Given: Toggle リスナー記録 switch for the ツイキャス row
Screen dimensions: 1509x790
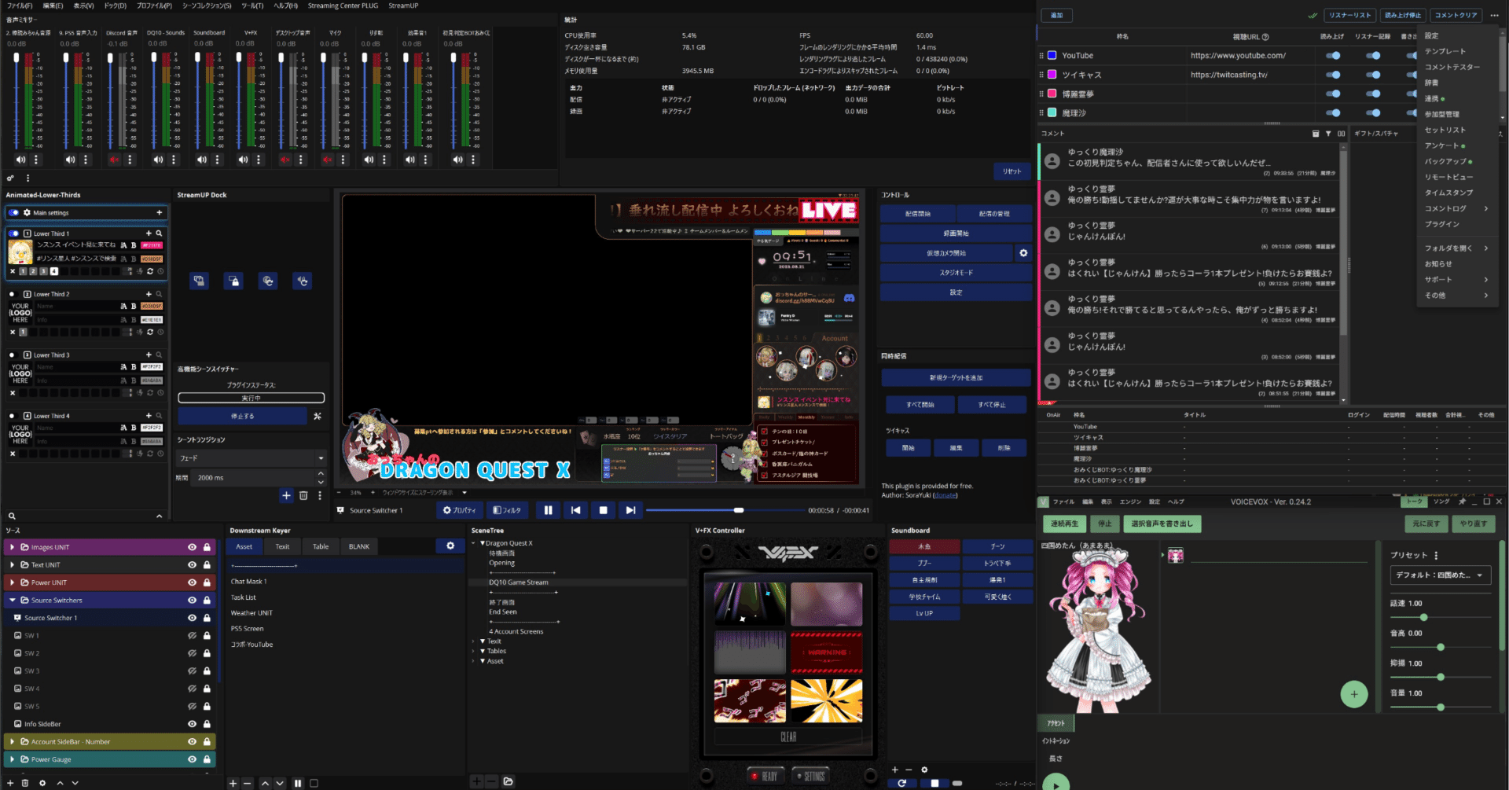Looking at the screenshot, I should click(1373, 75).
